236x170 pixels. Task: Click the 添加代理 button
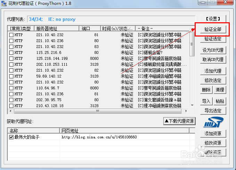[x=213, y=71]
